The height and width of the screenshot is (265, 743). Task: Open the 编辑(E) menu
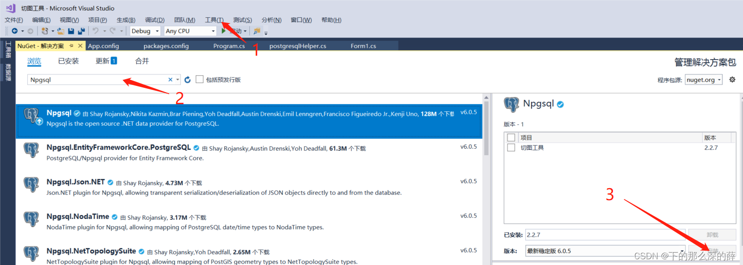click(x=41, y=20)
